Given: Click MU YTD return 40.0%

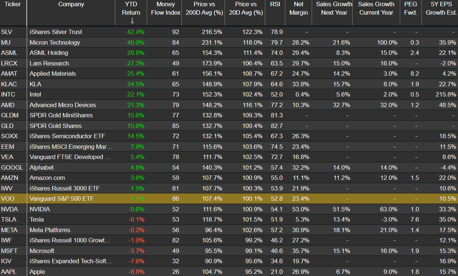Looking at the screenshot, I should point(135,43).
